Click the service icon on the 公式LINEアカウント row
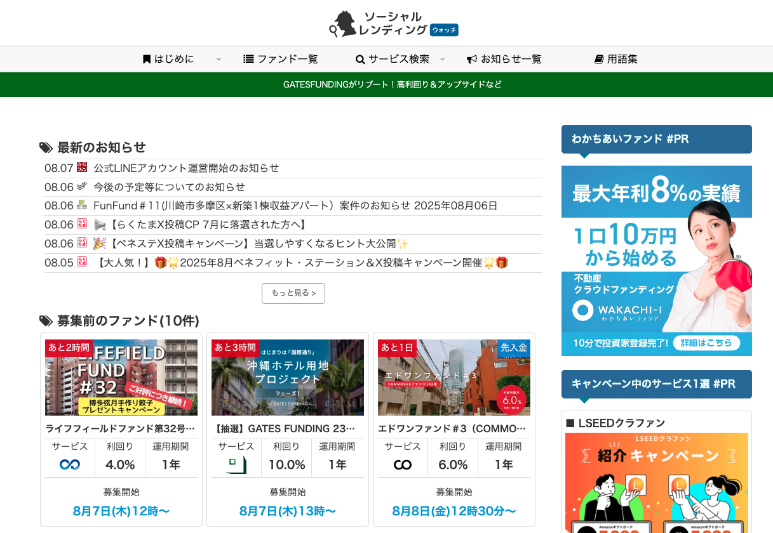 (82, 168)
